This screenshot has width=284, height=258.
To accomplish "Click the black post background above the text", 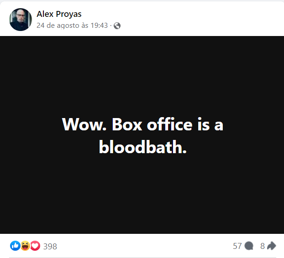I will [x=142, y=73].
